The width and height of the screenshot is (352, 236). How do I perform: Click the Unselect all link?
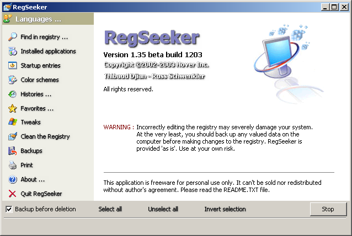pos(163,209)
